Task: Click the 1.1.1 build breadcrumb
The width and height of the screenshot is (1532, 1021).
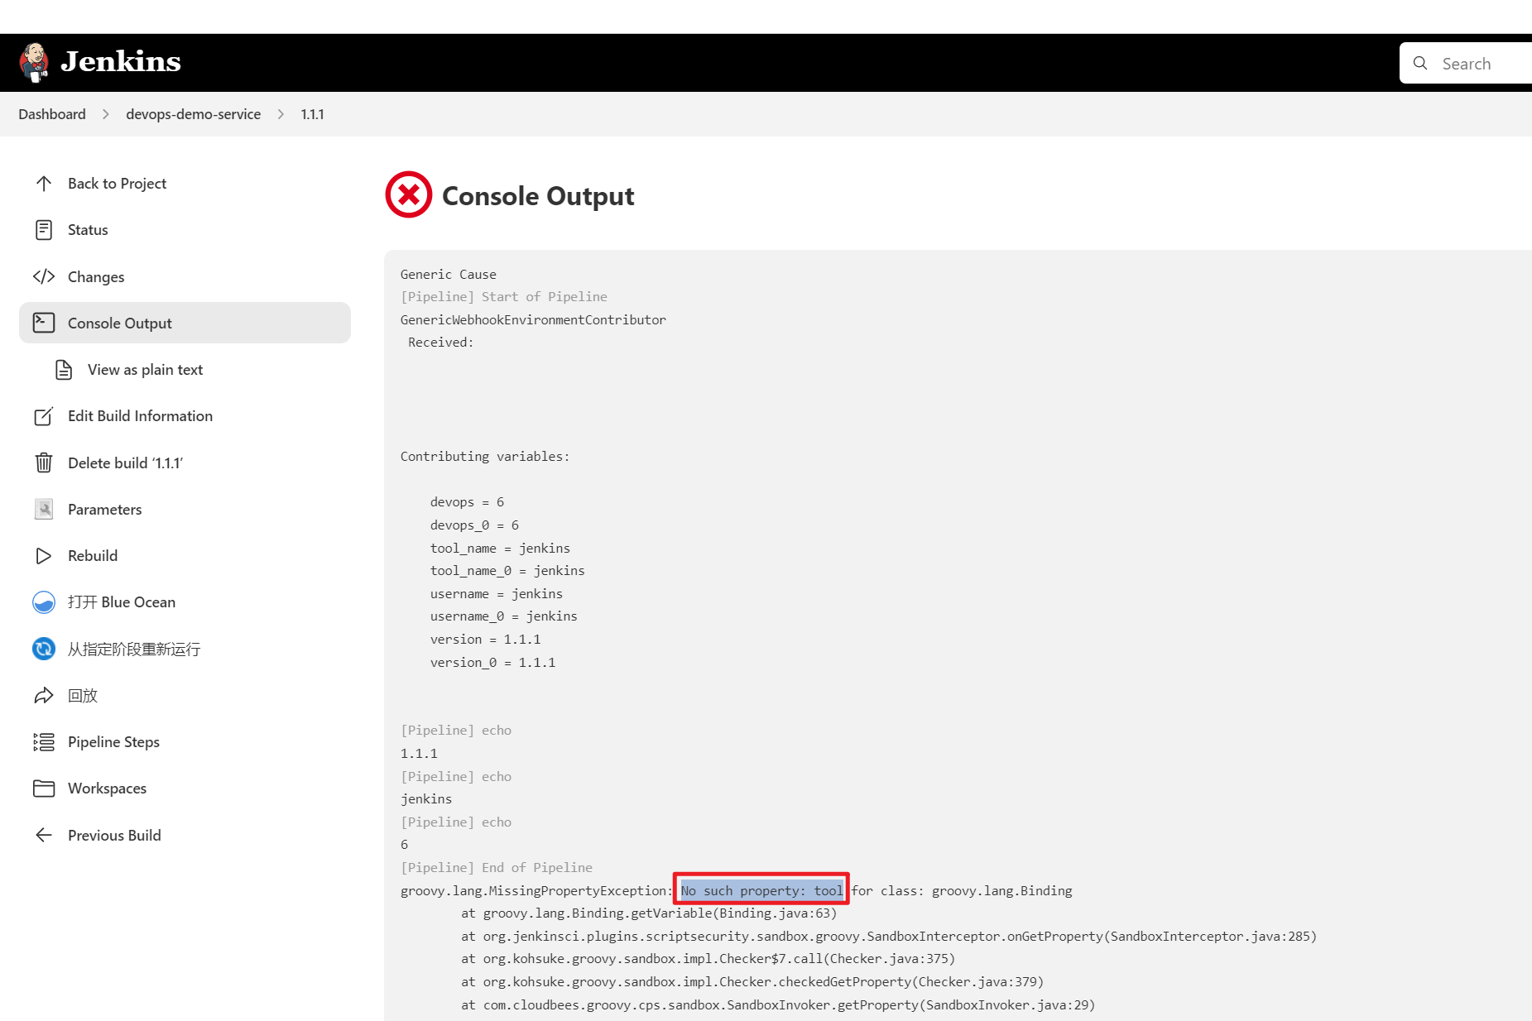Action: tap(312, 114)
